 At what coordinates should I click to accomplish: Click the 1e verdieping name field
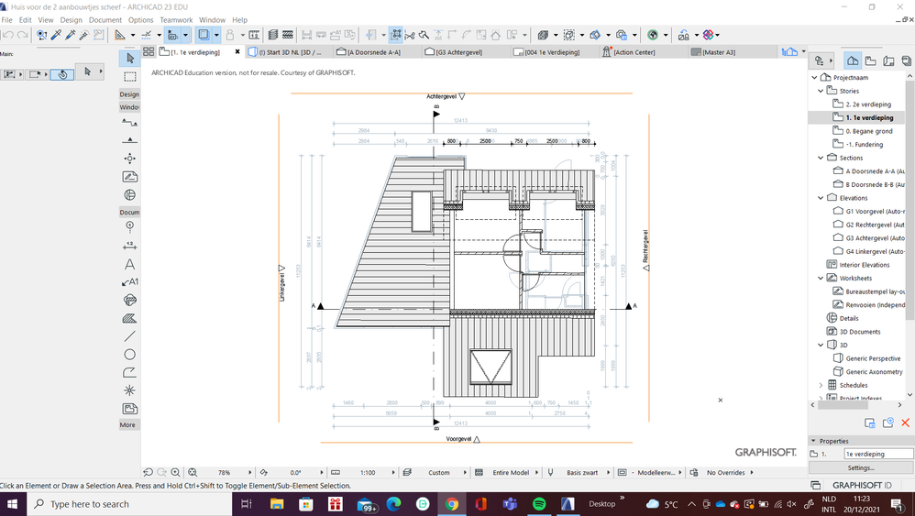(x=878, y=454)
